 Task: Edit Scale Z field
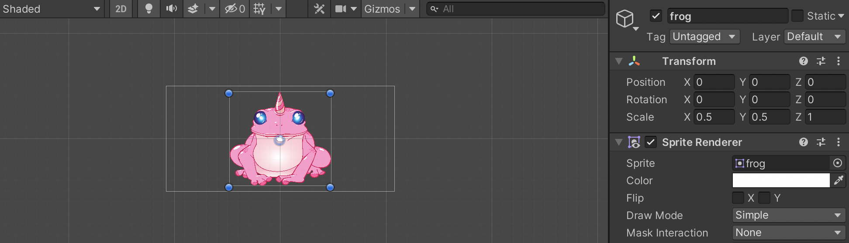click(x=825, y=117)
